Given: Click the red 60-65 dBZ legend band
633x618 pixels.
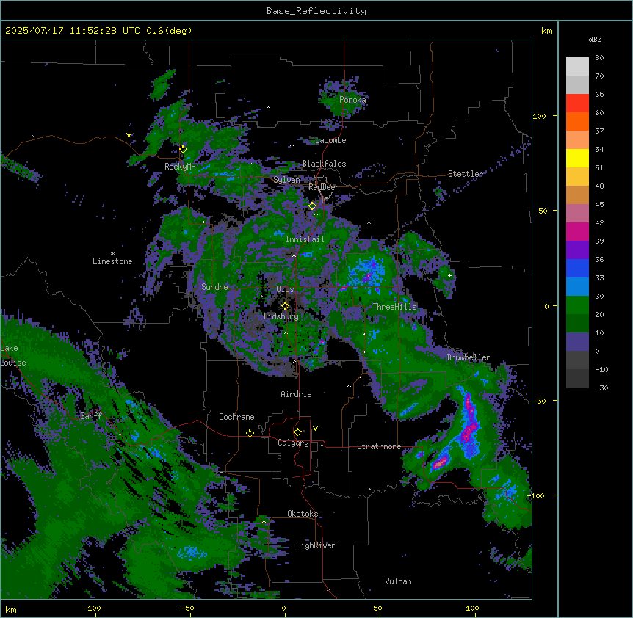Looking at the screenshot, I should (x=577, y=103).
